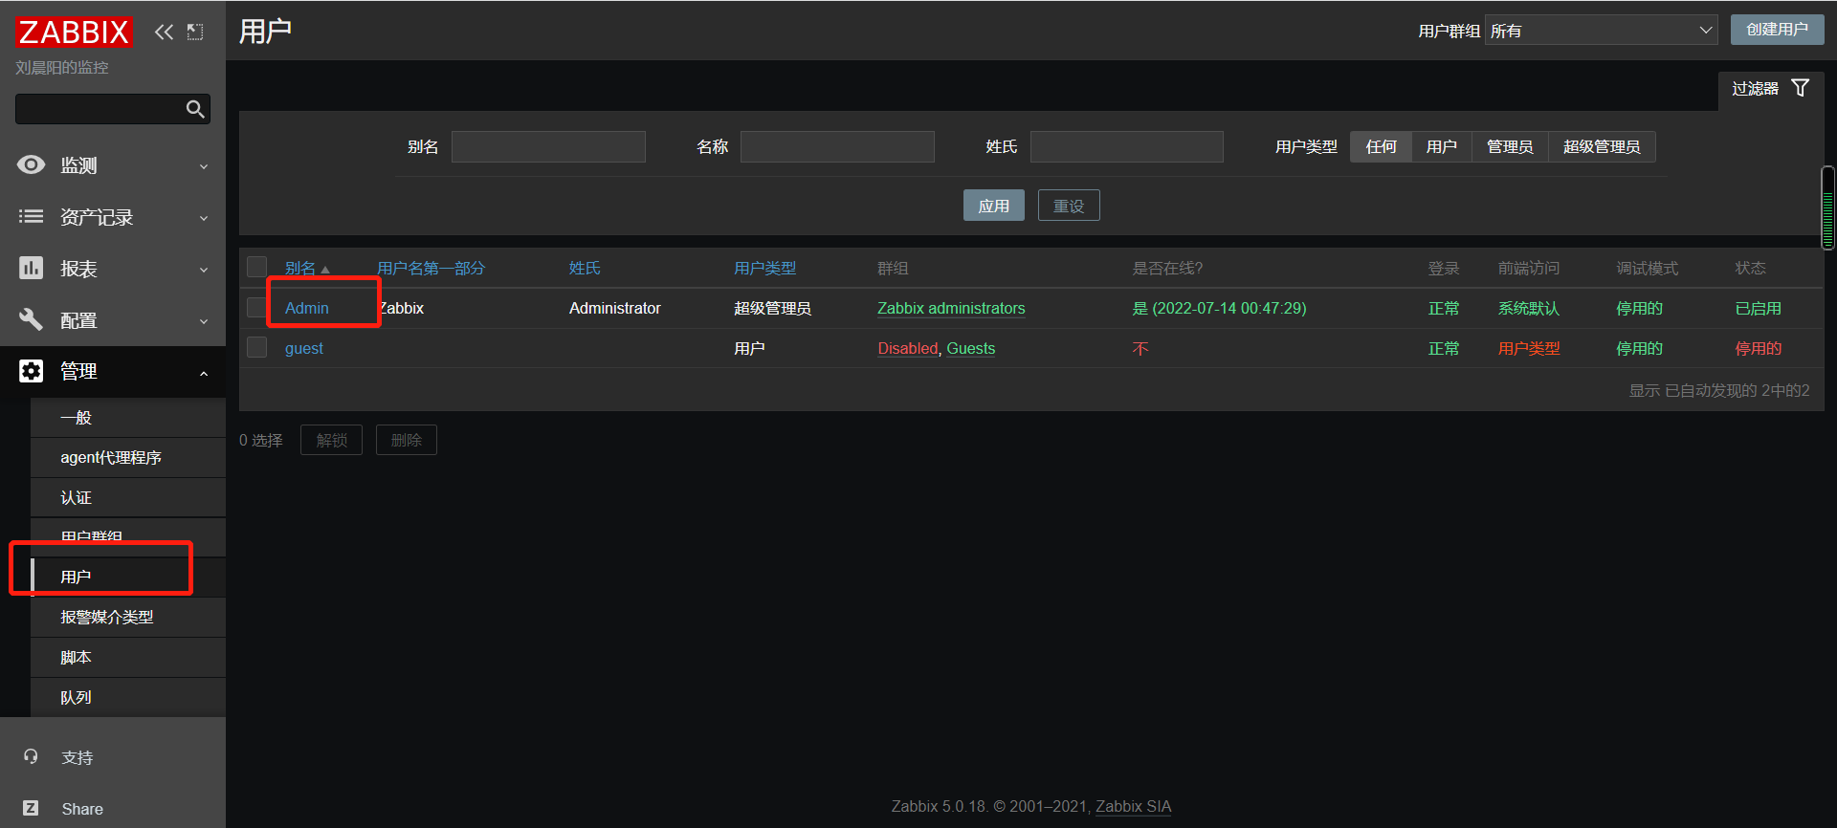Sort by 用户类型 column header
Viewport: 1837px width, 828px height.
[x=764, y=269]
